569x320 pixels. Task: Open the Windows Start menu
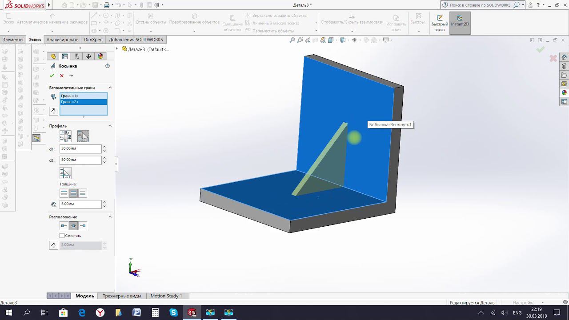click(x=9, y=312)
